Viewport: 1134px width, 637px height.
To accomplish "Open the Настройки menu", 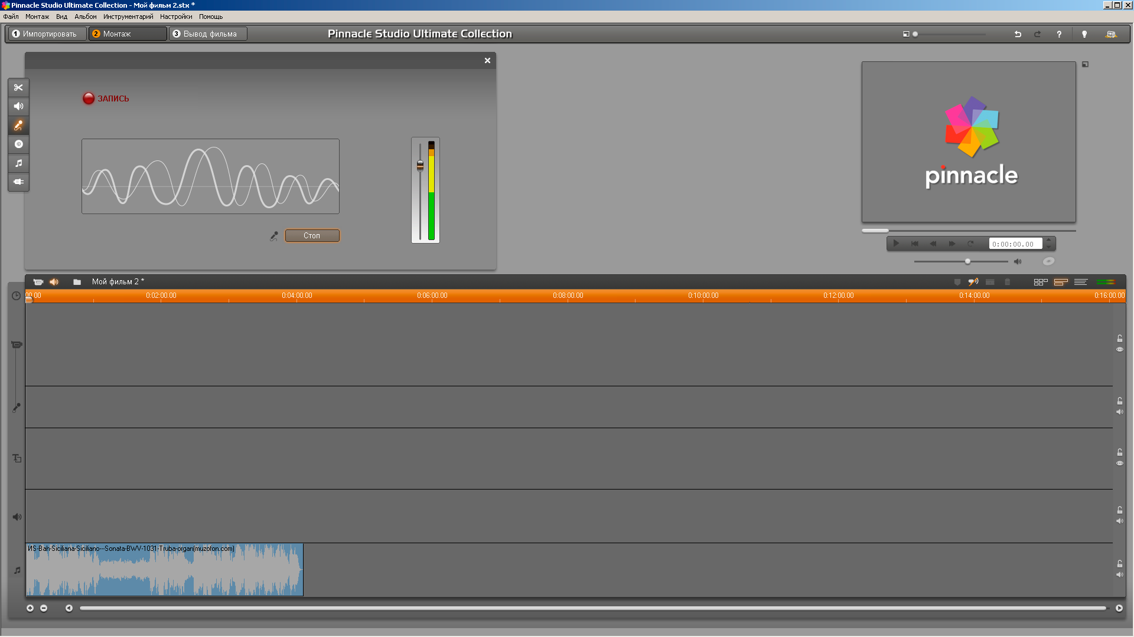I will pos(176,17).
